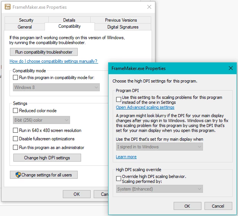Toggle Reduced color mode checkbox
The height and width of the screenshot is (216, 238).
pos(15,111)
